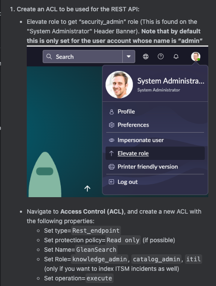Click the log out door icon
This screenshot has width=216, height=286.
(111, 182)
